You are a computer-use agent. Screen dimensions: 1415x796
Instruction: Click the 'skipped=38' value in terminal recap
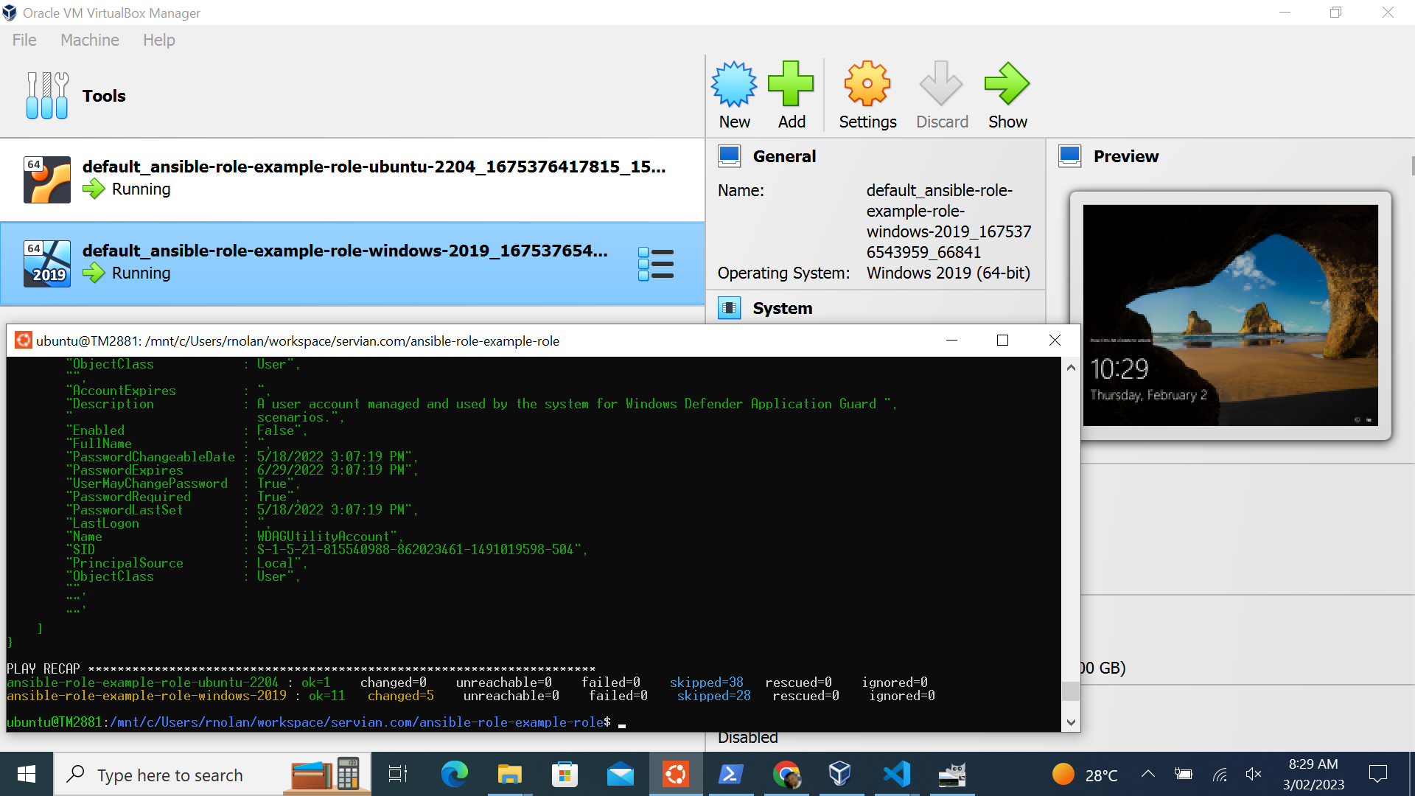tap(706, 682)
